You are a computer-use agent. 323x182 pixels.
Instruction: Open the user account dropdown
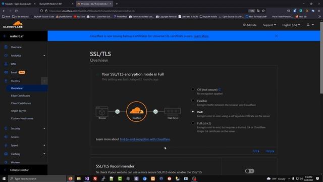310,25
